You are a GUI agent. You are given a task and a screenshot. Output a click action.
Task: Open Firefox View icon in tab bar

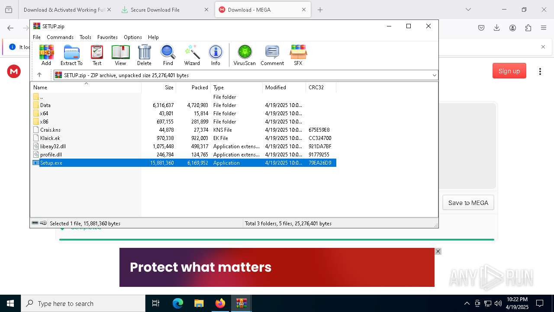pyautogui.click(x=8, y=10)
